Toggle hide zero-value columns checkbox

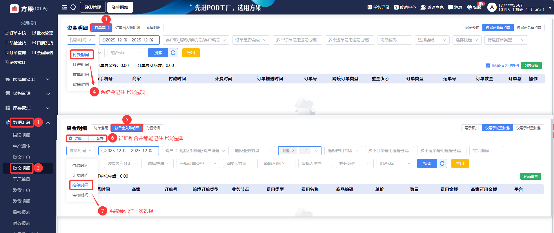coord(488,65)
